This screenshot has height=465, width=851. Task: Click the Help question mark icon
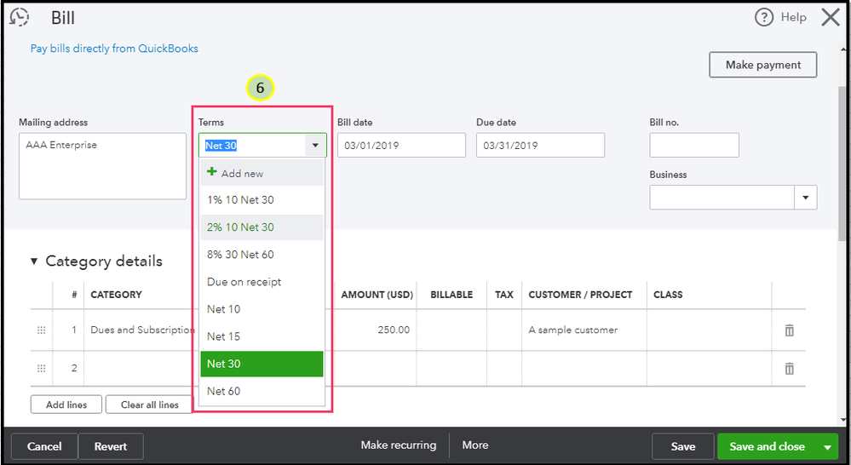point(763,17)
